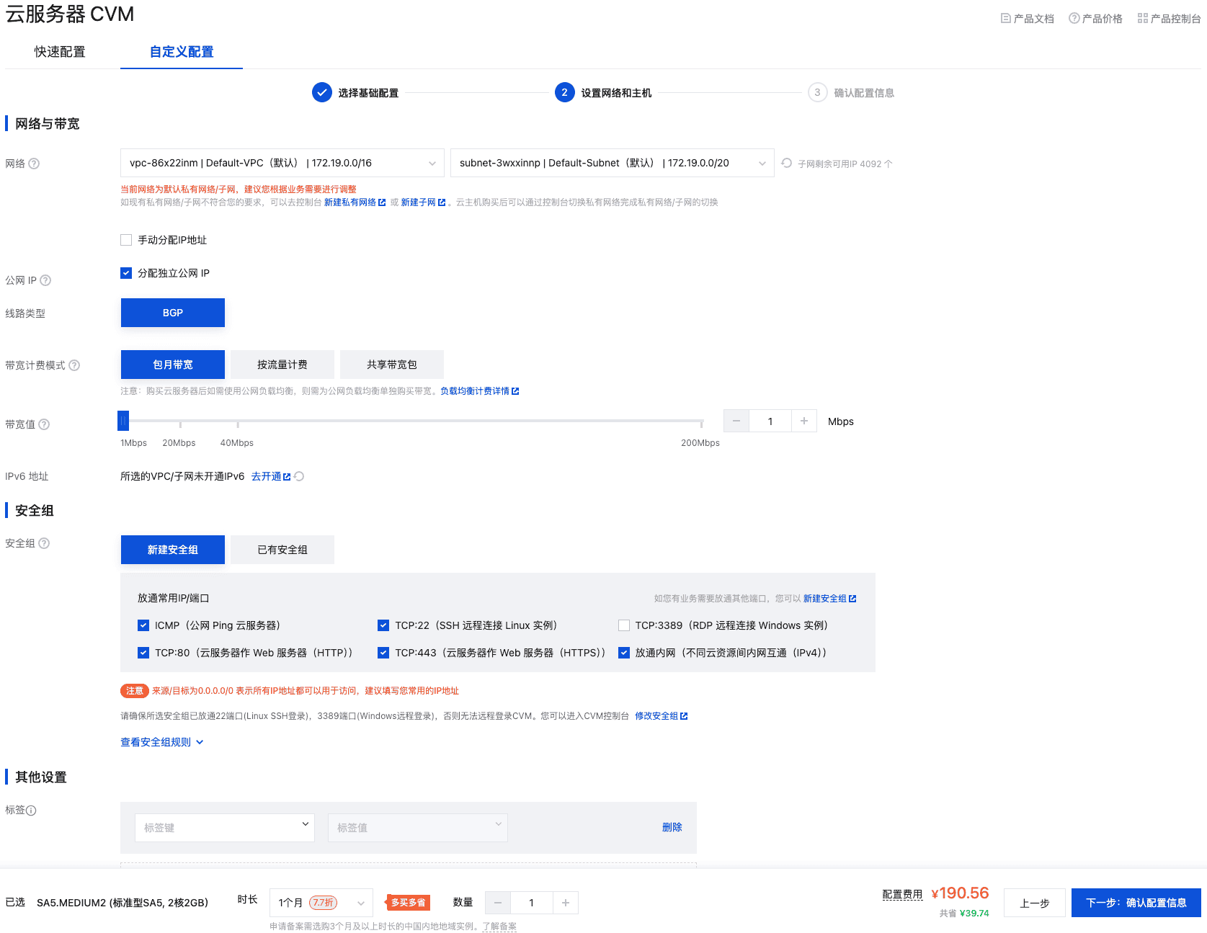The height and width of the screenshot is (933, 1207).
Task: Click the help icon next to 网络
Action: tap(35, 164)
